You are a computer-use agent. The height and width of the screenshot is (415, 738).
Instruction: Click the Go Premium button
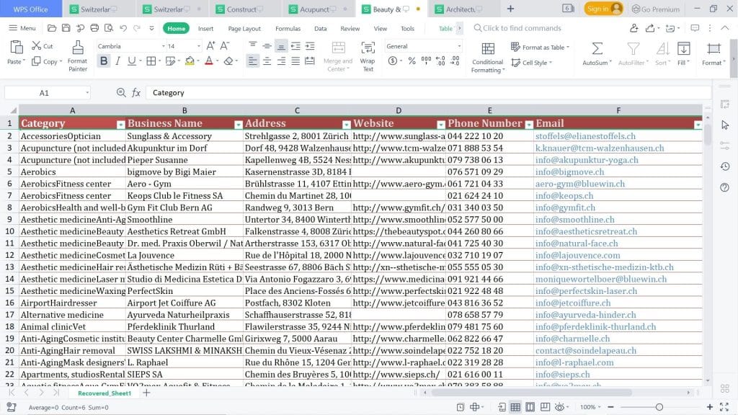pos(656,9)
